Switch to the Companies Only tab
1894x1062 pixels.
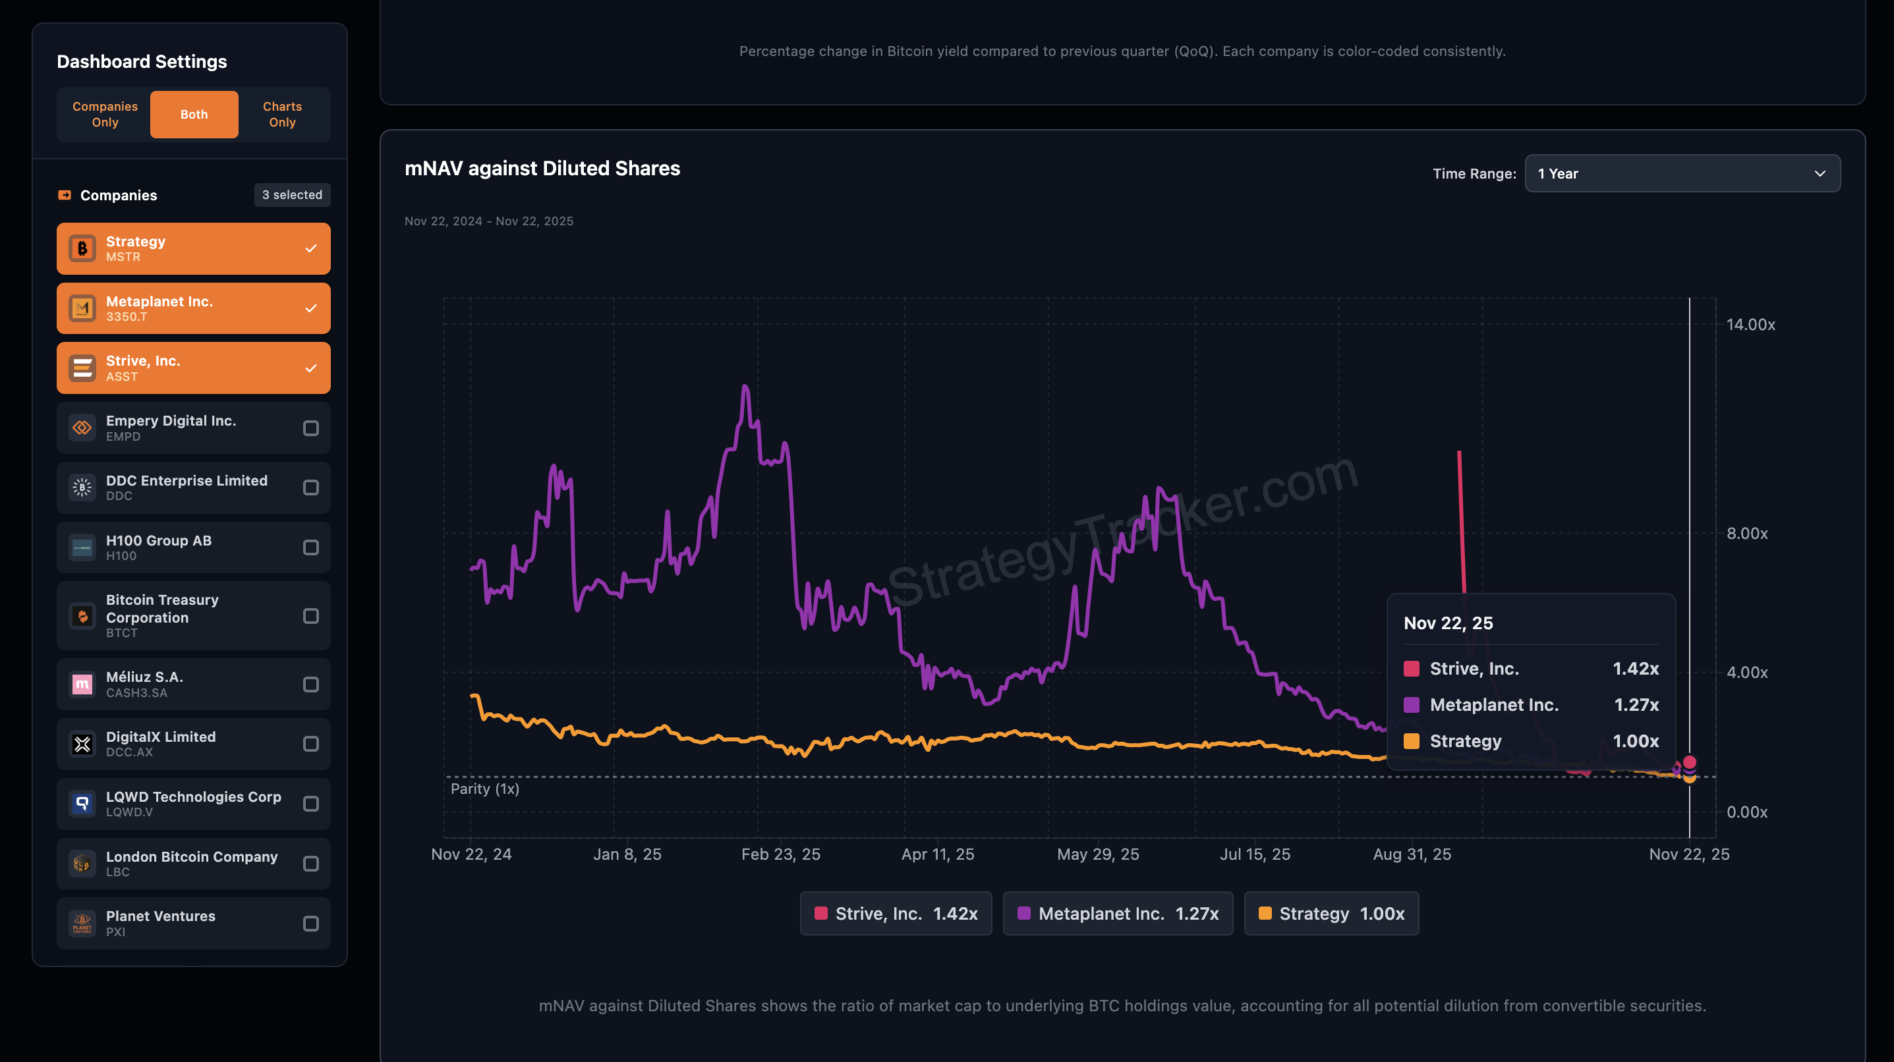(105, 115)
